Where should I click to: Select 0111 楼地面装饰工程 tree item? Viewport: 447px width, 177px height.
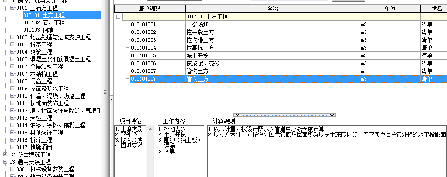point(42,104)
